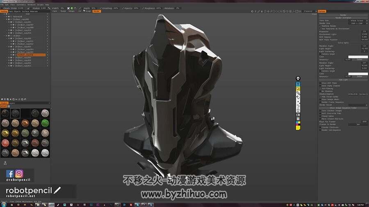Click the green sphere icon in top toolbar
This screenshot has width=369, height=207.
pos(72,8)
